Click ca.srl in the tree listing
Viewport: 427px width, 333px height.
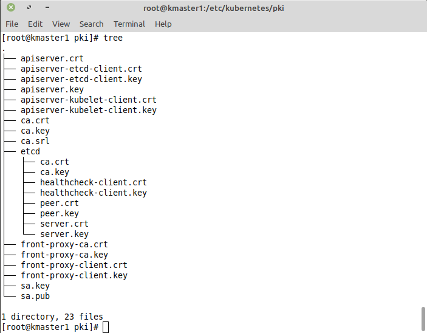35,141
